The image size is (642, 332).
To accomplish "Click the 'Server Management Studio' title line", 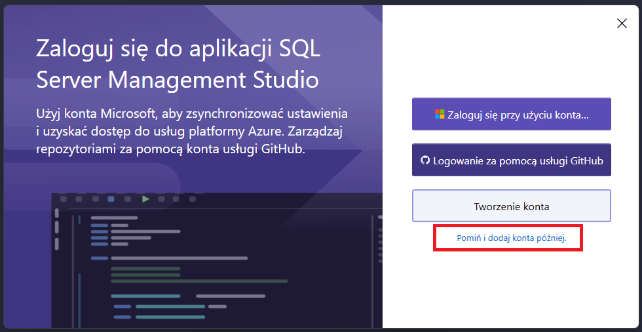I will click(x=178, y=80).
